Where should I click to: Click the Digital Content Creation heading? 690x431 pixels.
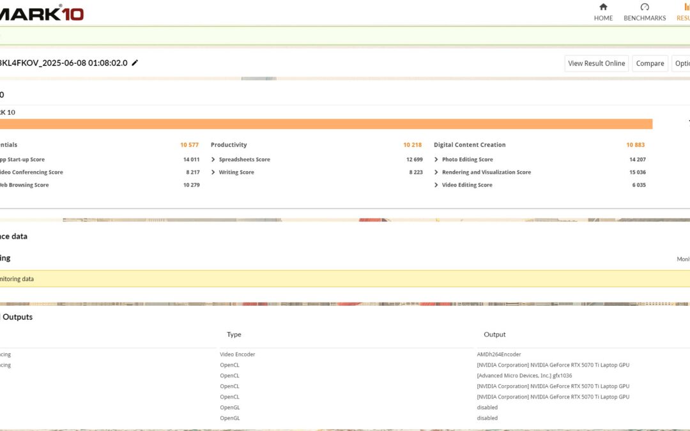tap(470, 145)
